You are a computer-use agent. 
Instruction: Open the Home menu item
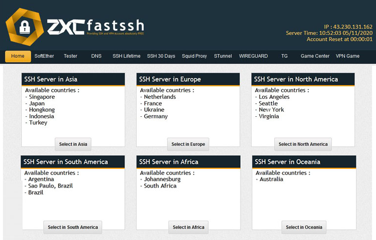[x=18, y=56]
